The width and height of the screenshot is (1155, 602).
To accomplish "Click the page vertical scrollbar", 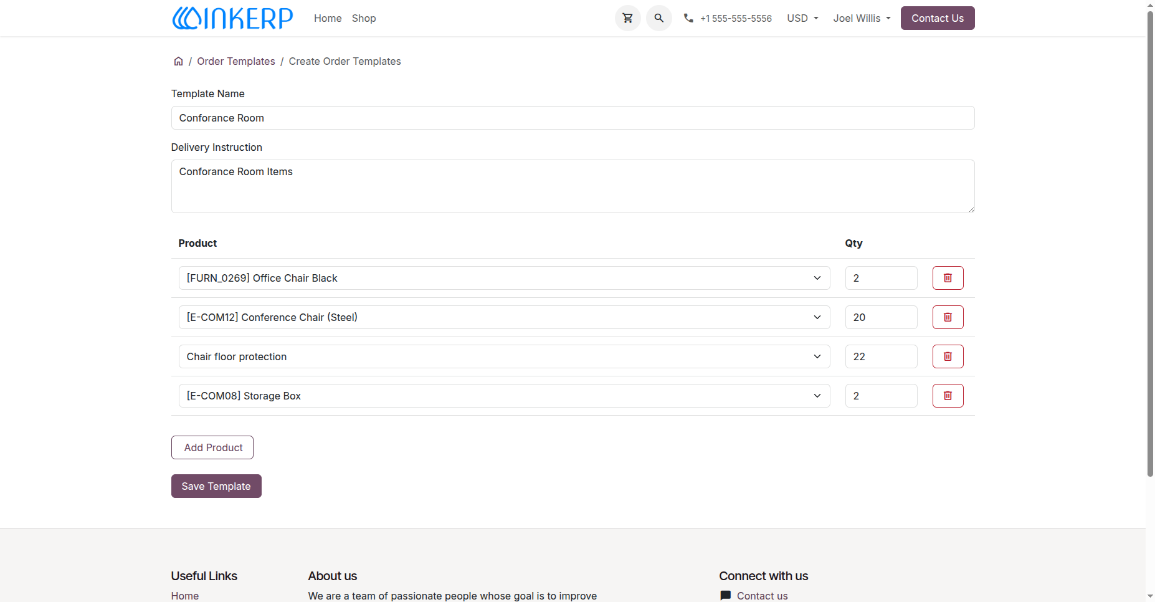I will 1150,243.
